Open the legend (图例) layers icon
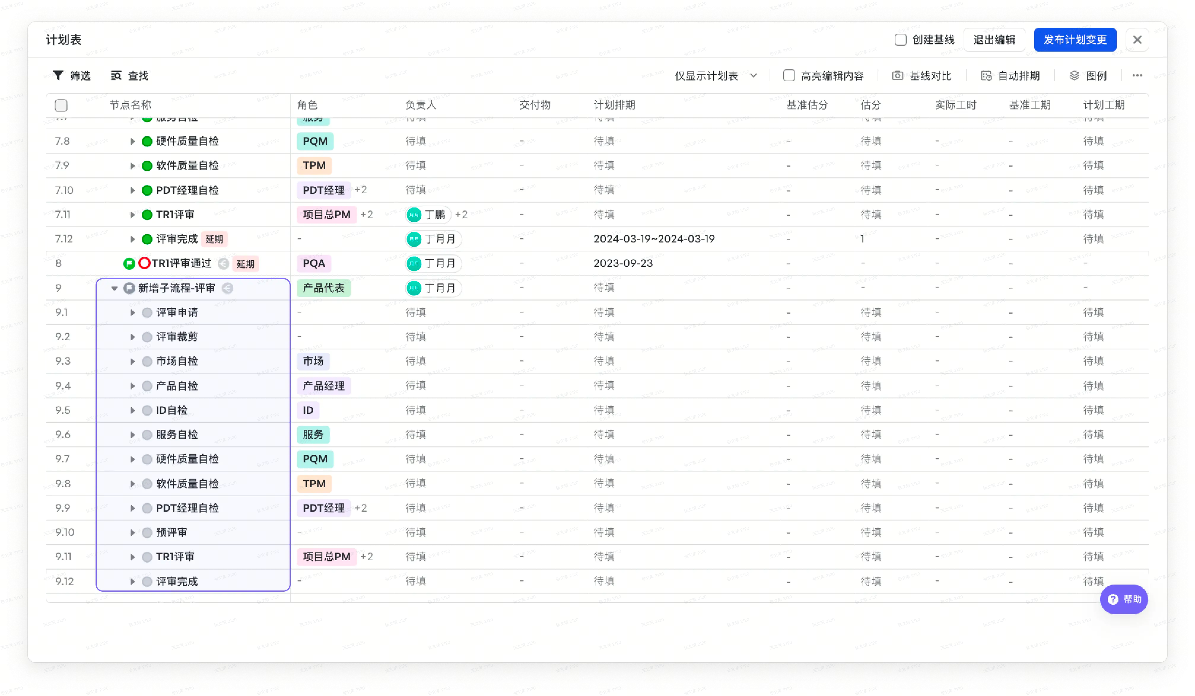The height and width of the screenshot is (696, 1195). [1075, 76]
